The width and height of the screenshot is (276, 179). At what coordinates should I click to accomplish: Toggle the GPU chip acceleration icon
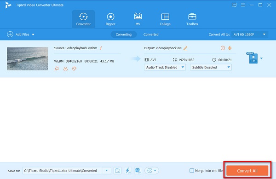coord(138,171)
